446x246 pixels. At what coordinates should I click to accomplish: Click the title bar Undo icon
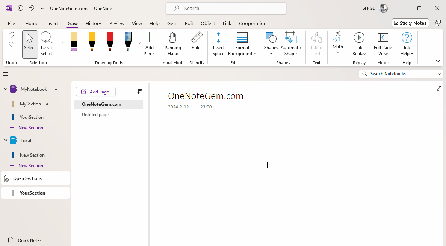tap(31, 8)
